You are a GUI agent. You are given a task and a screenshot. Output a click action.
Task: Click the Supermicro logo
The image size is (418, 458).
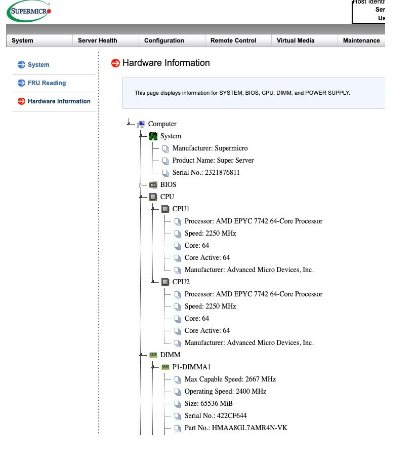pyautogui.click(x=29, y=11)
